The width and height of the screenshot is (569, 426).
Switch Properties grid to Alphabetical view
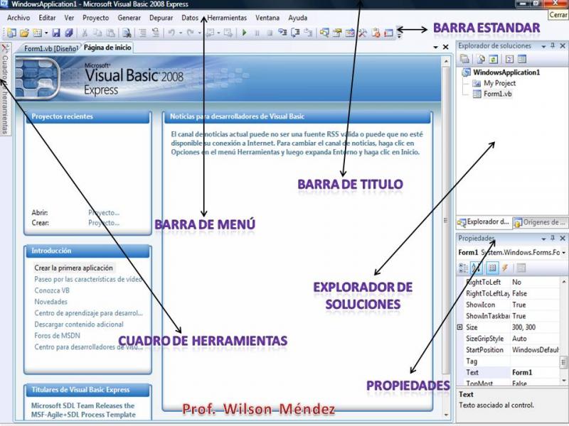tap(476, 268)
